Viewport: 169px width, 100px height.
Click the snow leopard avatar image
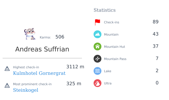[30, 34]
